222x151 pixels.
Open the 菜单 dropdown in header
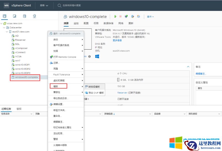(x=44, y=5)
